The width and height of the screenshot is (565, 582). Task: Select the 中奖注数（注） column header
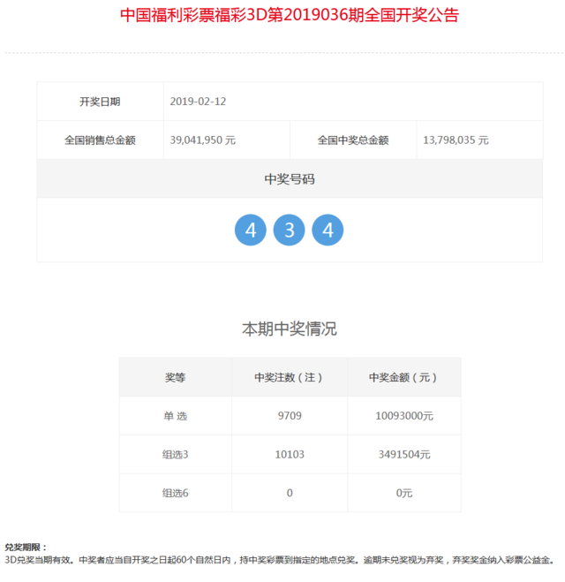coord(290,377)
